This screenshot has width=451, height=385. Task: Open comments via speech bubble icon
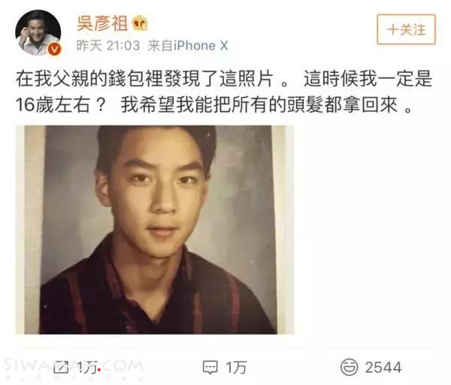[x=210, y=367]
